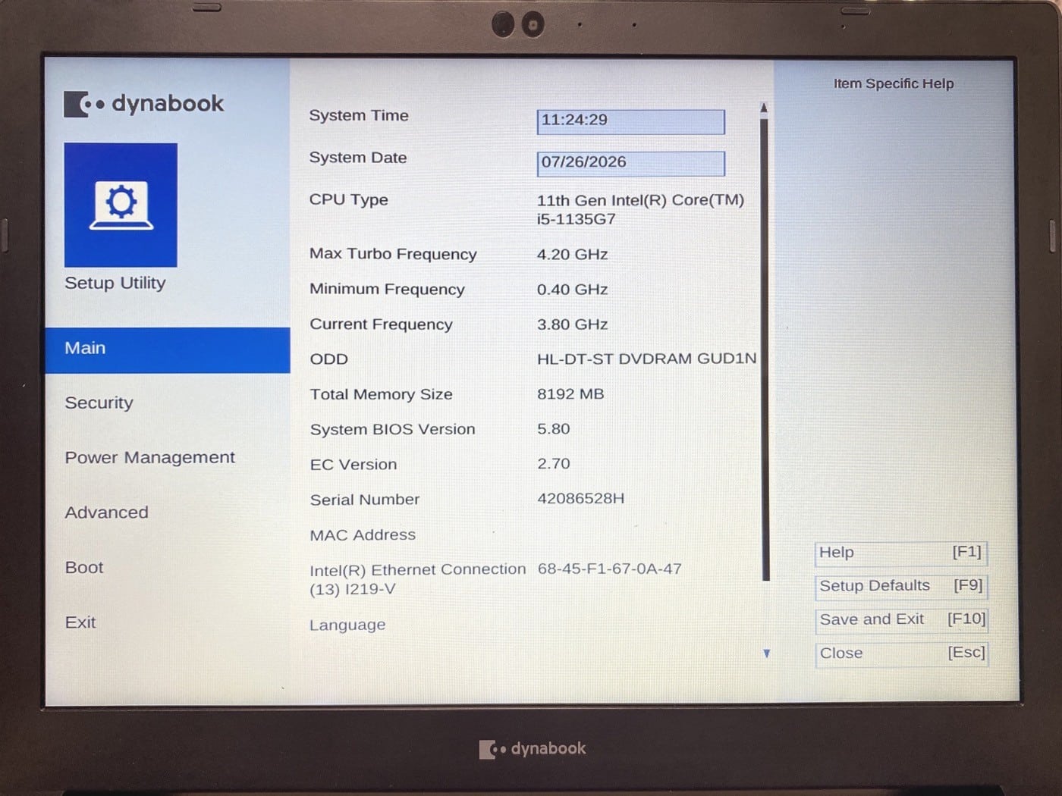Click the vertical scrollbar of the main panel
1062x796 pixels.
tap(765, 349)
